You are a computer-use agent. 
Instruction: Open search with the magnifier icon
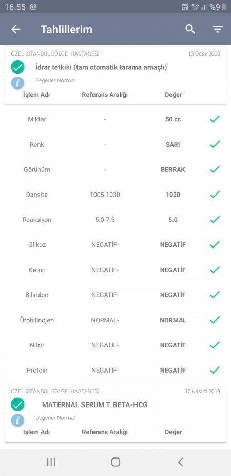(x=190, y=29)
